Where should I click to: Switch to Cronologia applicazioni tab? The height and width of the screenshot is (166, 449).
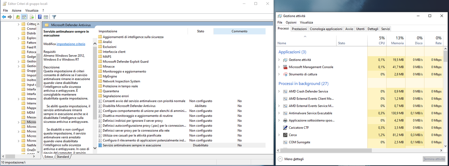pos(326,29)
